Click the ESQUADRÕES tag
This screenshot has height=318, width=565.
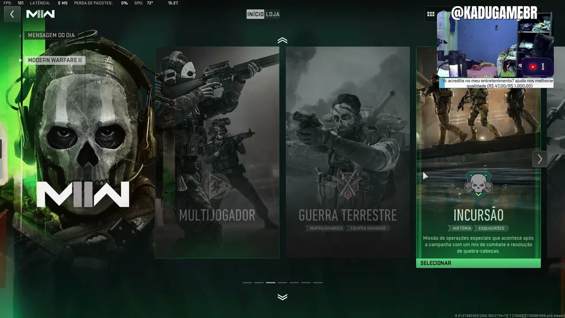click(491, 228)
